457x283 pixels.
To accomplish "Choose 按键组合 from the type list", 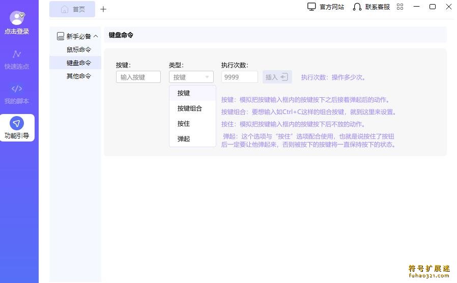I will 192,108.
